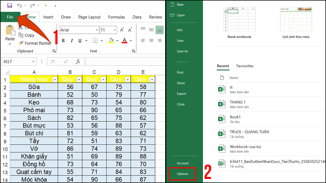The image size is (326, 183).
Task: Open the Arial font name dropdown
Action: pyautogui.click(x=97, y=30)
